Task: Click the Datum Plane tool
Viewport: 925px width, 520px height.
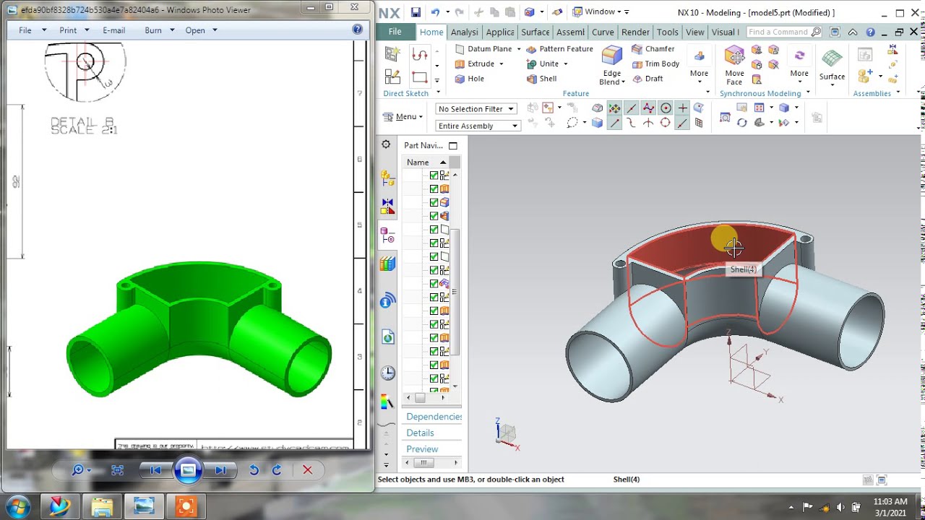Action: [x=483, y=49]
